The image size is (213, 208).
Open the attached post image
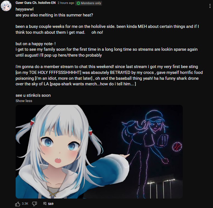[x=99, y=152]
